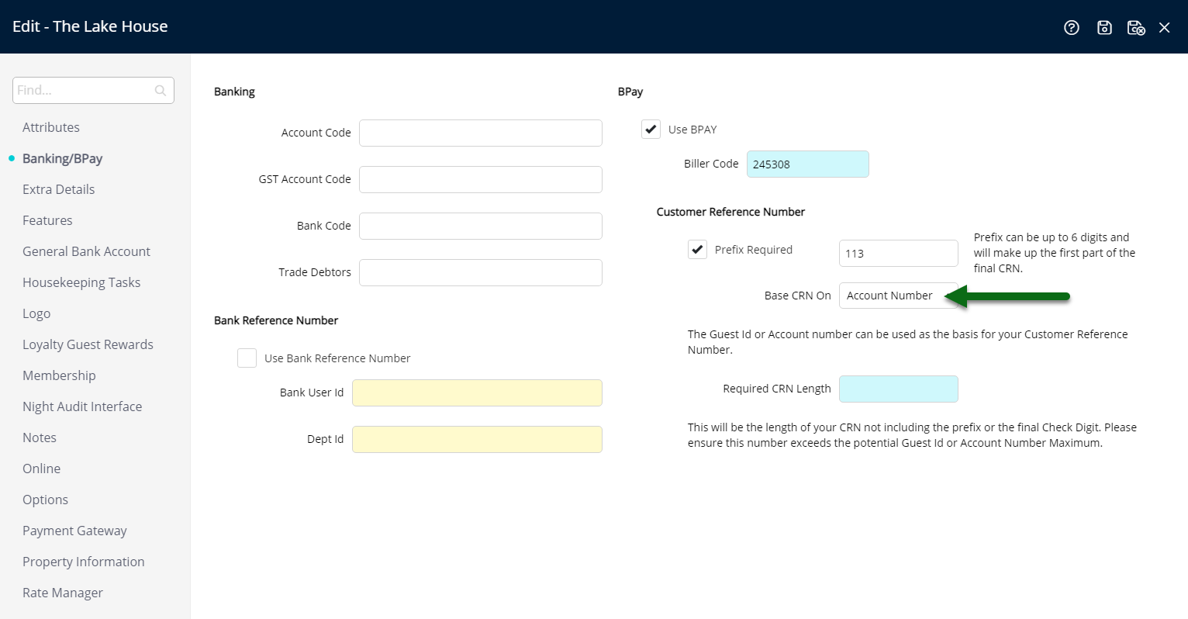Click the 'Bank Reference Number' heading
Viewport: 1188px width, 619px height.
tap(276, 320)
